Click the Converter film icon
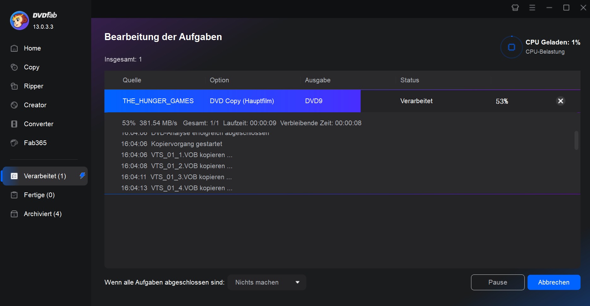 [14, 124]
